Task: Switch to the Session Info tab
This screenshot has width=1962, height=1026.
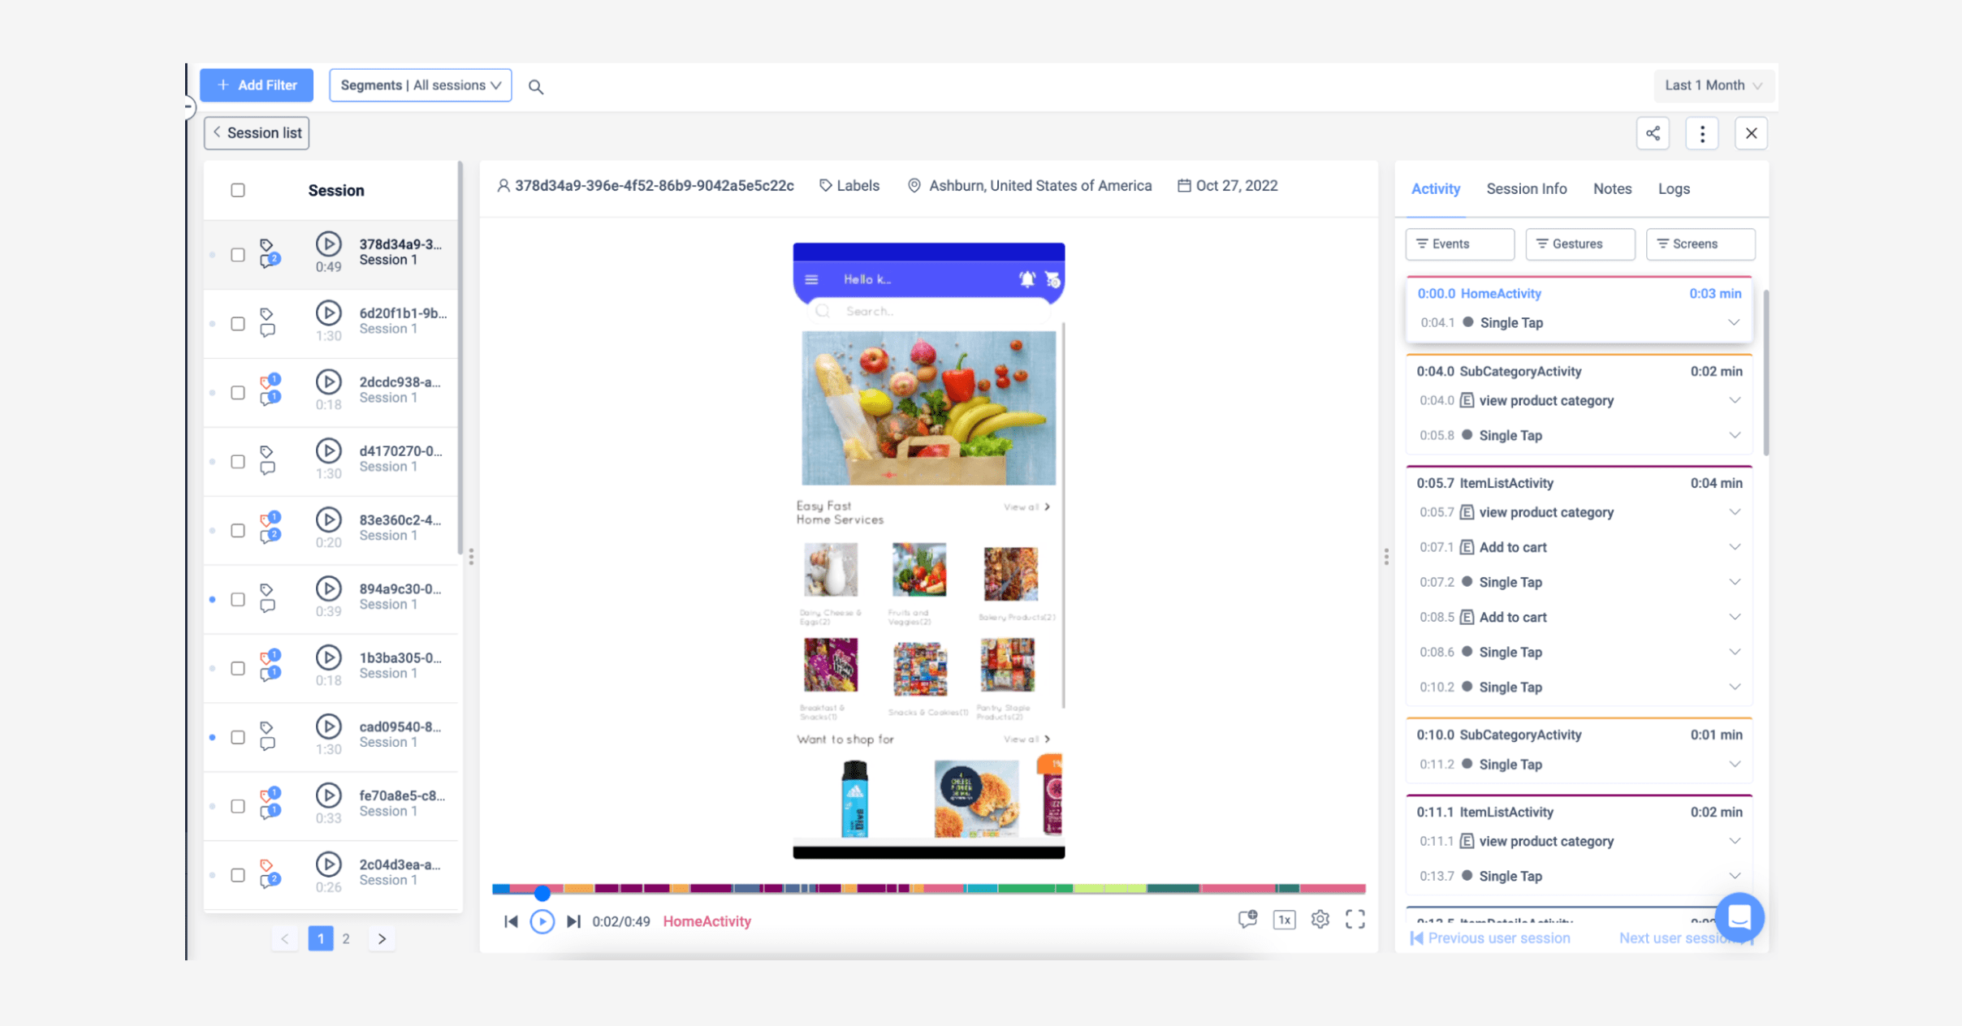Action: [x=1526, y=188]
